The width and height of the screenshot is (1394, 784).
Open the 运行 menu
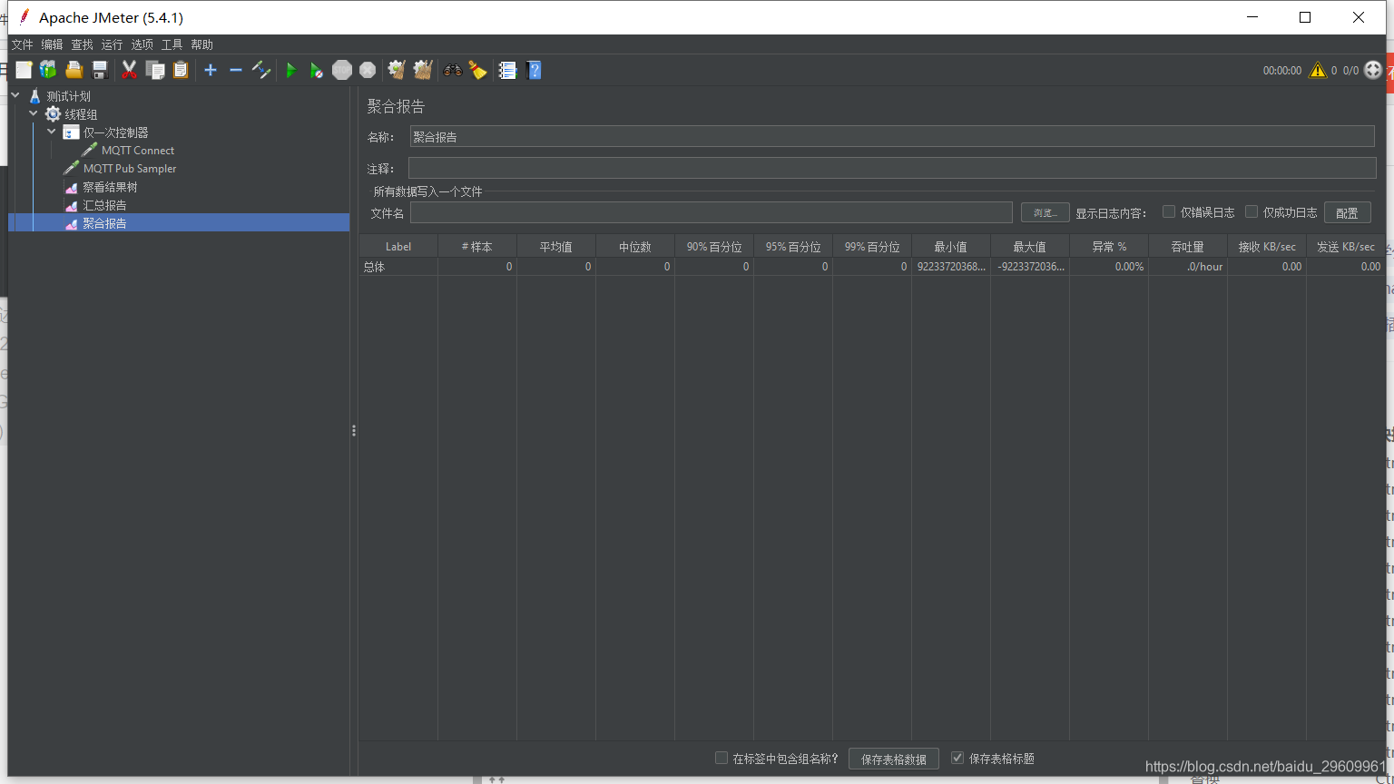point(112,44)
